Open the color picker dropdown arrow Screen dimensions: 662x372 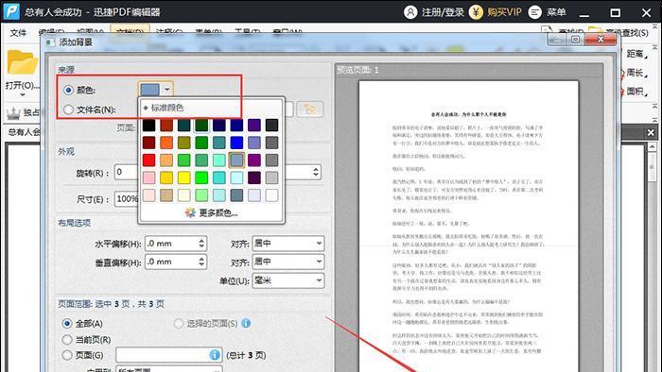pos(167,90)
